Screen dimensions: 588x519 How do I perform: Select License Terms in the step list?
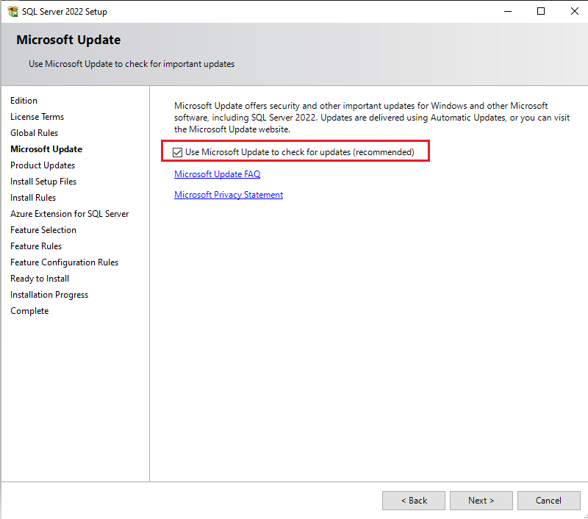tap(37, 117)
